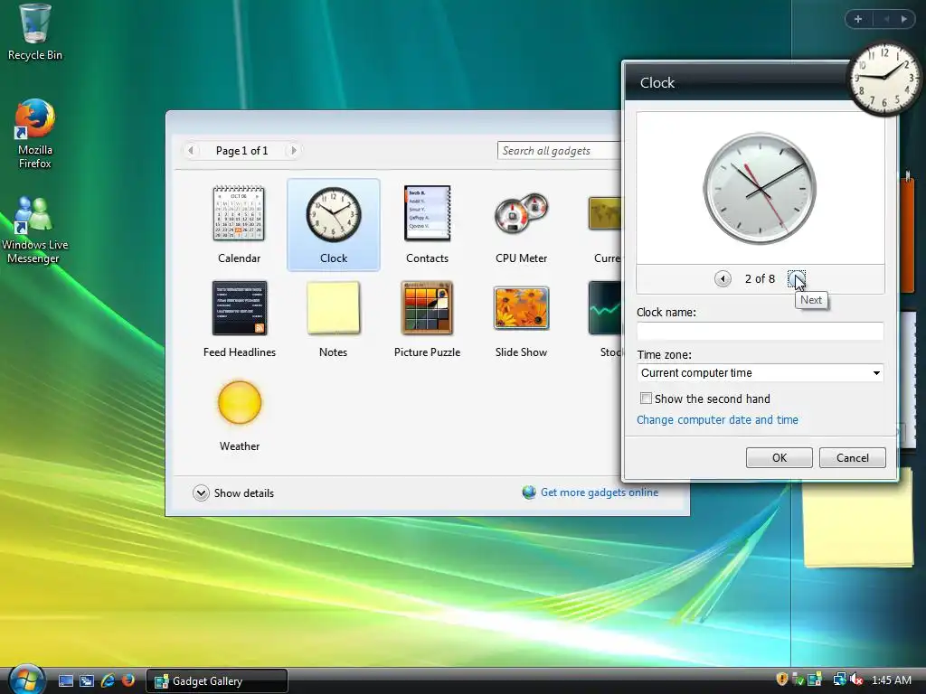Select the Picture Puzzle gadget
Viewport: 926px width, 694px height.
click(x=427, y=319)
